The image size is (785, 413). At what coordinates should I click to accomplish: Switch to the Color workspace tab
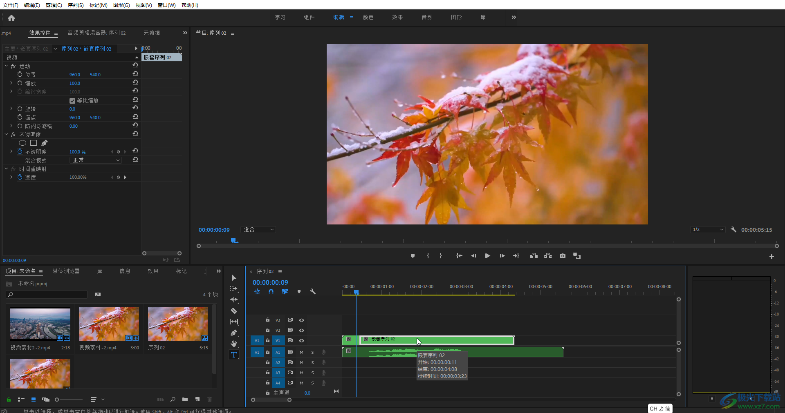368,17
